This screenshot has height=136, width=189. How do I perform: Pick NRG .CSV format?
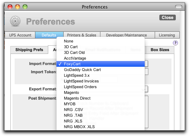click(100, 110)
